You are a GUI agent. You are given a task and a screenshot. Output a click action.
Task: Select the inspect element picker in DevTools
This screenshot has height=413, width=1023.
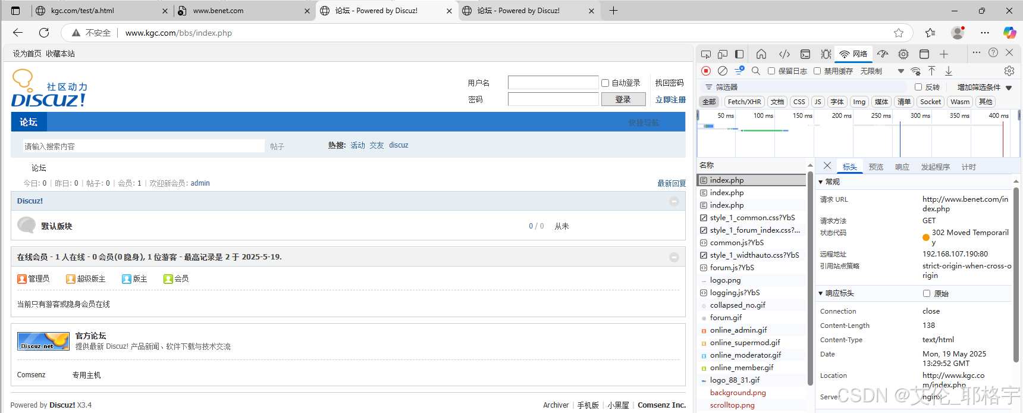(706, 54)
